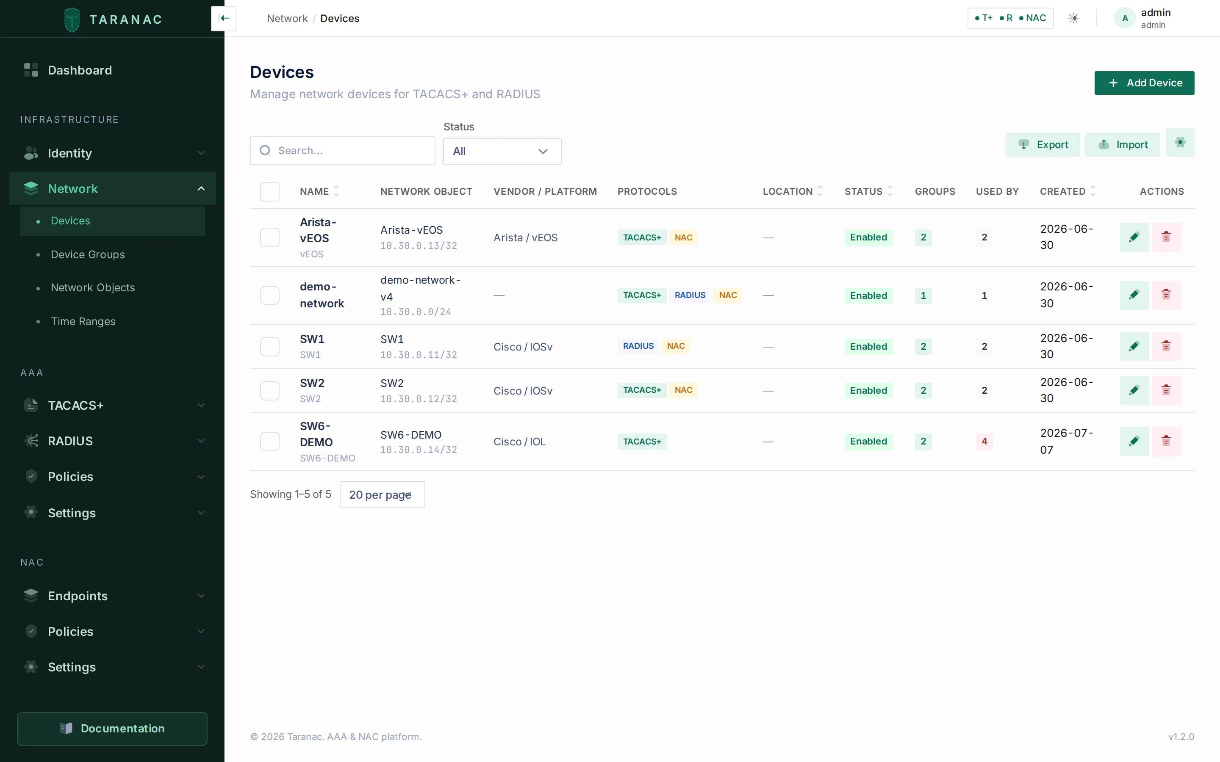This screenshot has width=1220, height=762.
Task: Click the Taranac shield logo
Action: (72, 19)
